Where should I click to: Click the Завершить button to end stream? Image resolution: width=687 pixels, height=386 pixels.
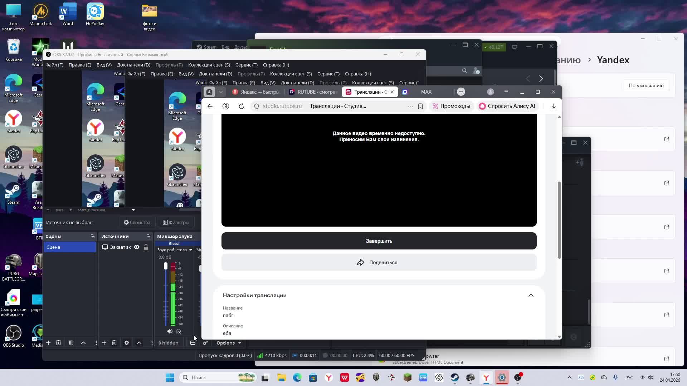[x=379, y=241]
